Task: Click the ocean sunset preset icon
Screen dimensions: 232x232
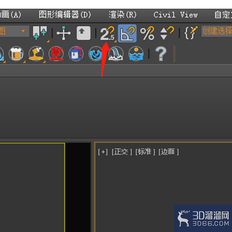Action: pyautogui.click(x=136, y=54)
